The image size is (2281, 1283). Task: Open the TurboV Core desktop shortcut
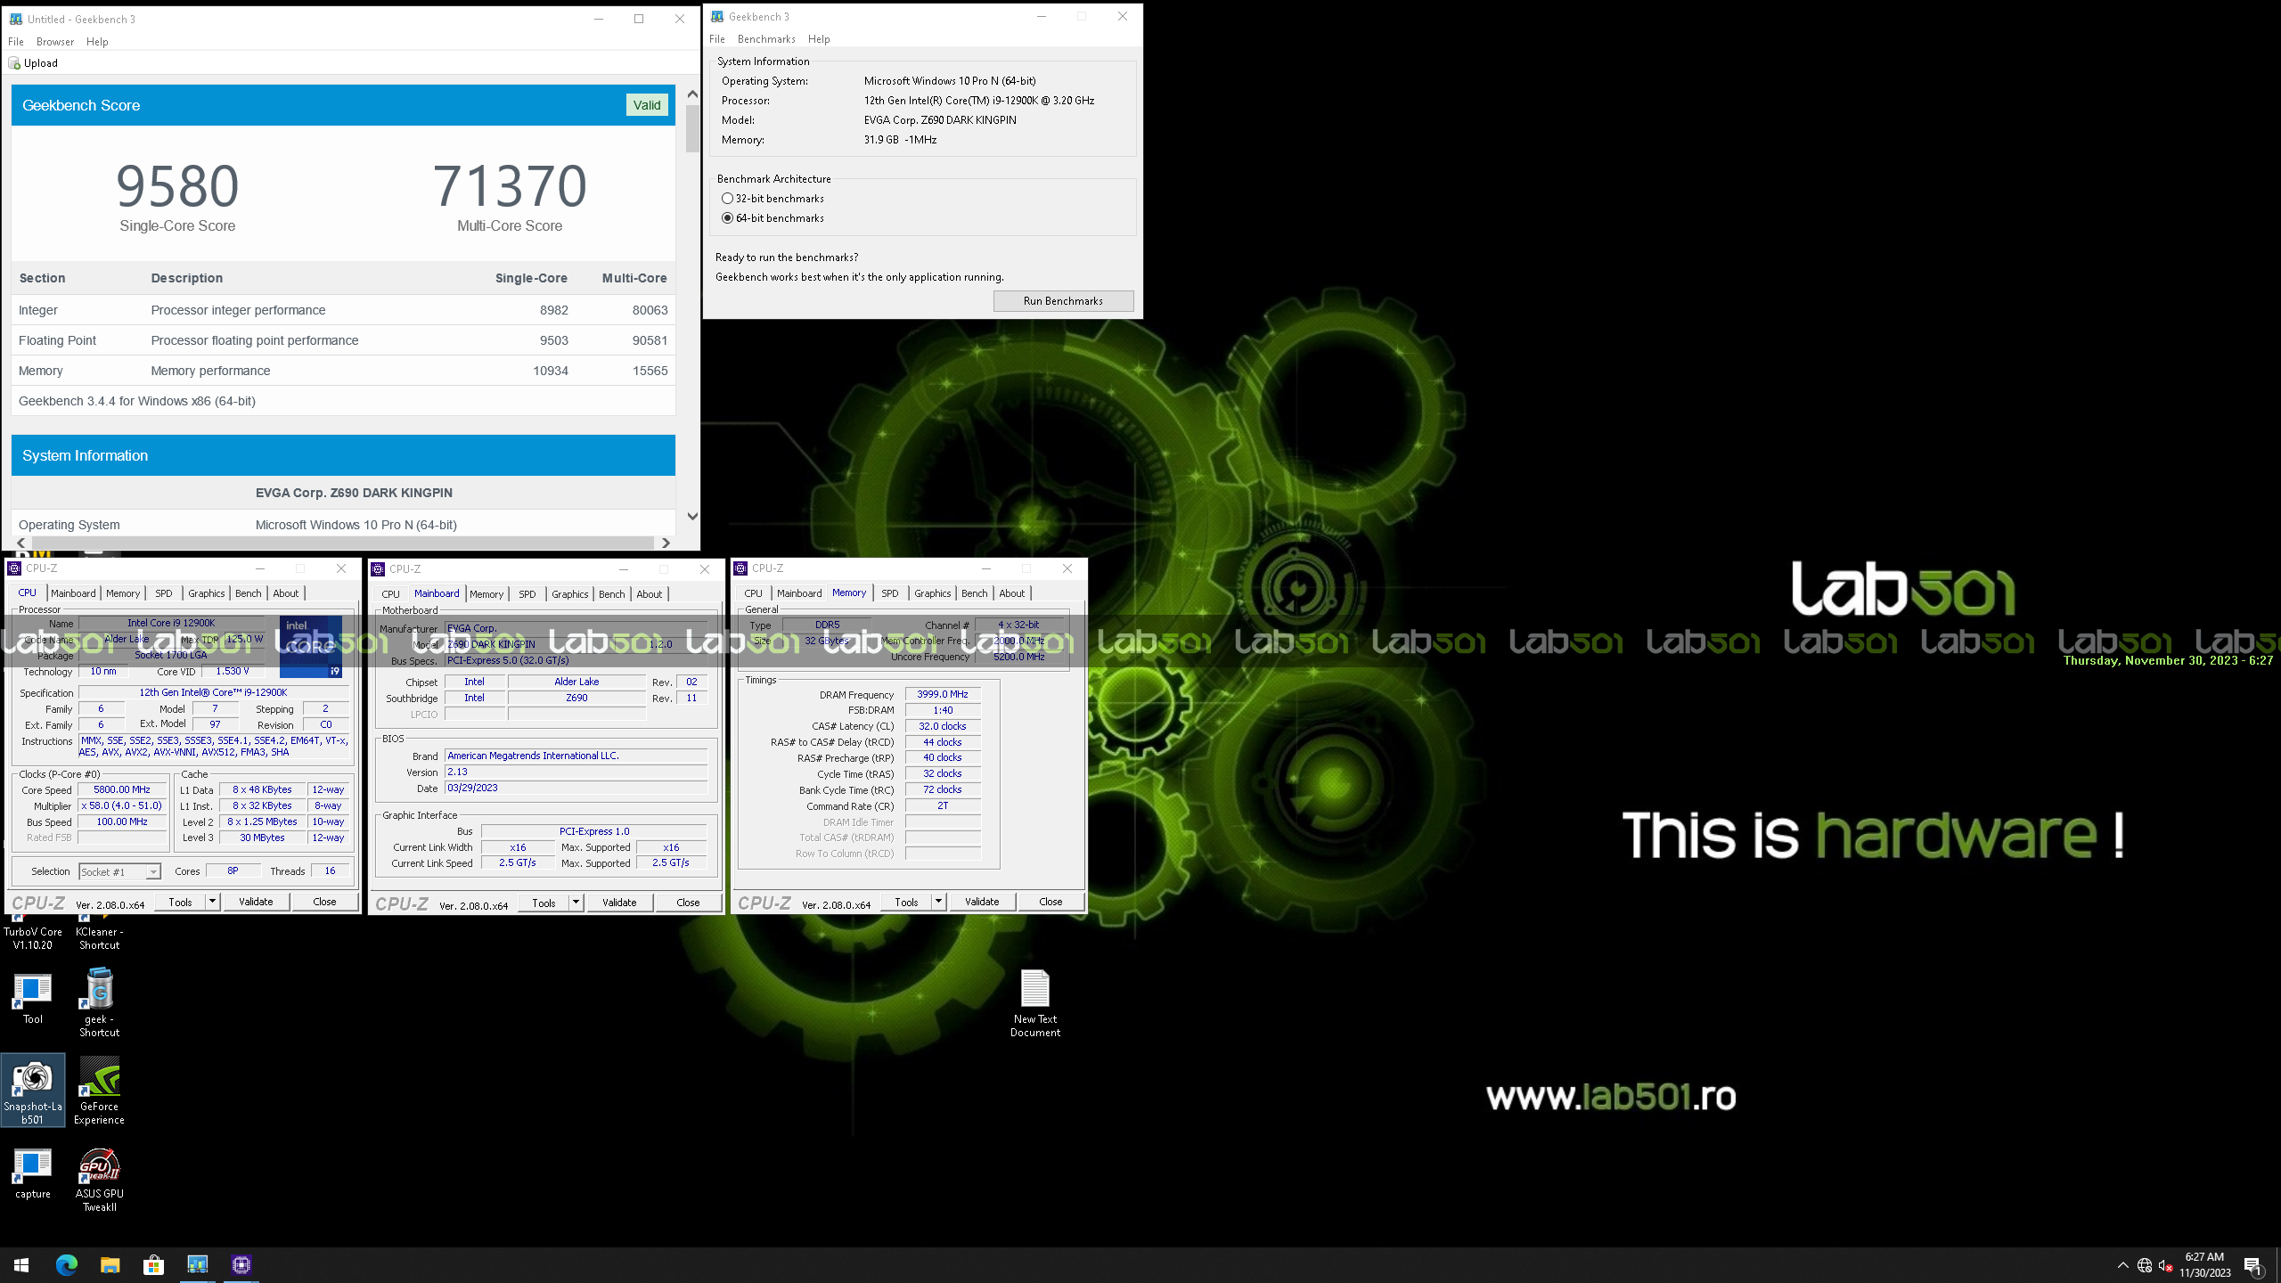tap(33, 931)
